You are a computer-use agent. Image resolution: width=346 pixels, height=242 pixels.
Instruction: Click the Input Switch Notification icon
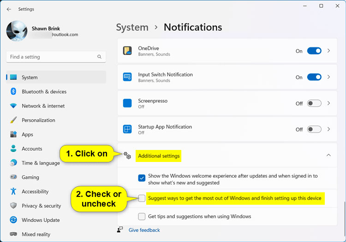pos(127,77)
